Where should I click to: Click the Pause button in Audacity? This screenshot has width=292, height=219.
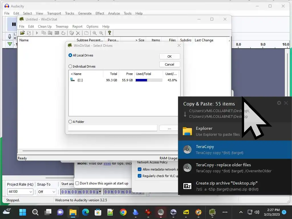click(x=14, y=24)
